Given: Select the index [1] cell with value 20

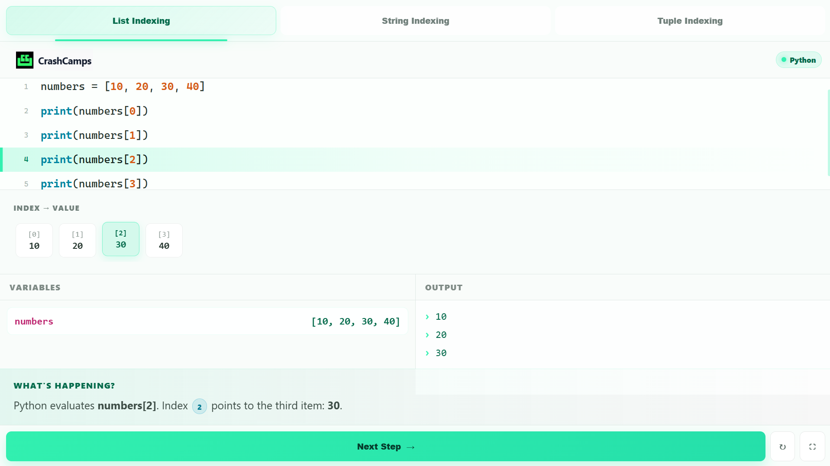Looking at the screenshot, I should coord(78,240).
